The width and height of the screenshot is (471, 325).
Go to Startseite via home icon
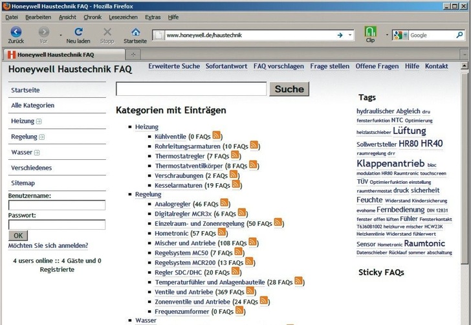pyautogui.click(x=135, y=32)
